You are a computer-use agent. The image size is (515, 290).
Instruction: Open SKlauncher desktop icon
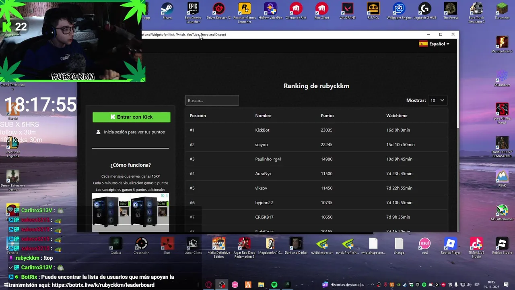(502, 78)
